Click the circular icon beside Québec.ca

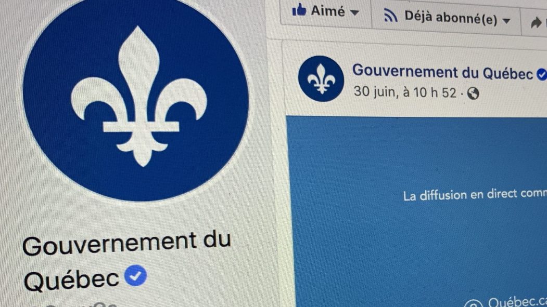tap(474, 303)
